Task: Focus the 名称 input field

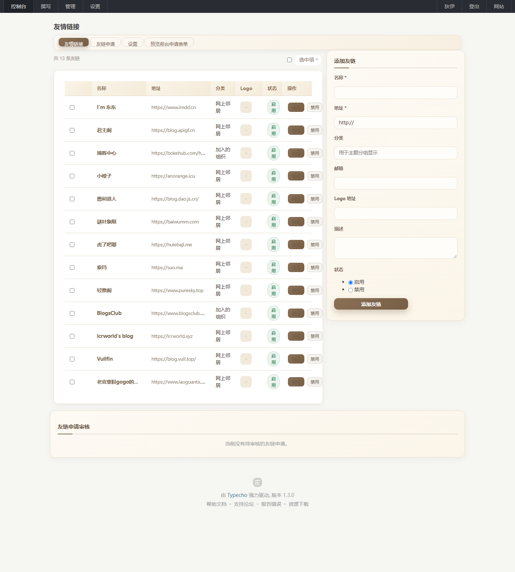Action: [x=396, y=93]
